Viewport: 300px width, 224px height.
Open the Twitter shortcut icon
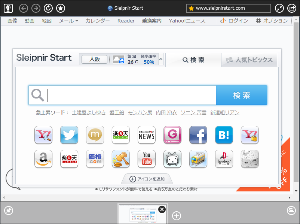pyautogui.click(x=69, y=135)
